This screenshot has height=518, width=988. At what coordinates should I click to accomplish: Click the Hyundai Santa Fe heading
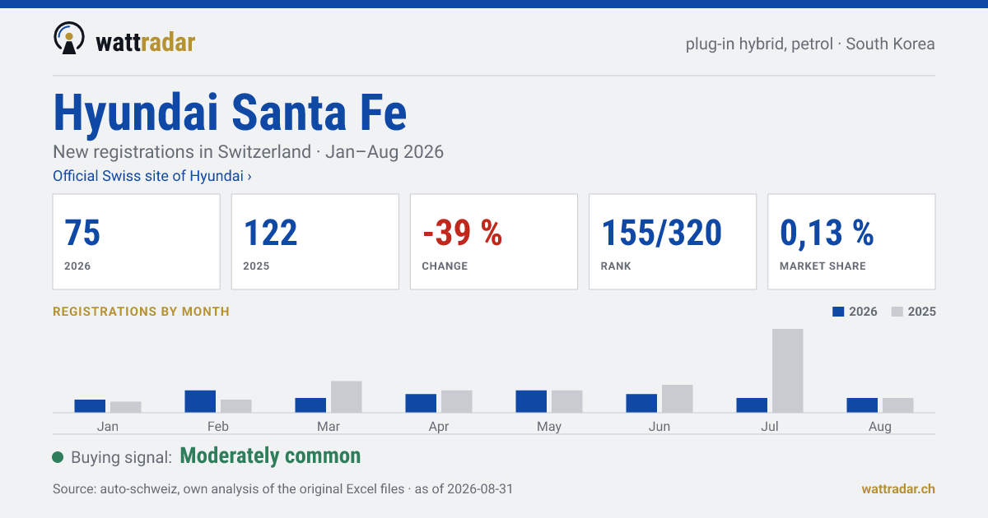tap(230, 113)
